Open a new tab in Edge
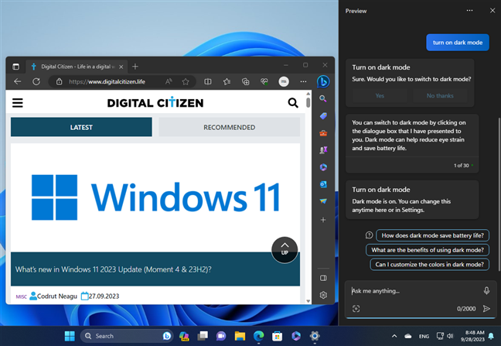This screenshot has height=346, width=501. point(135,67)
